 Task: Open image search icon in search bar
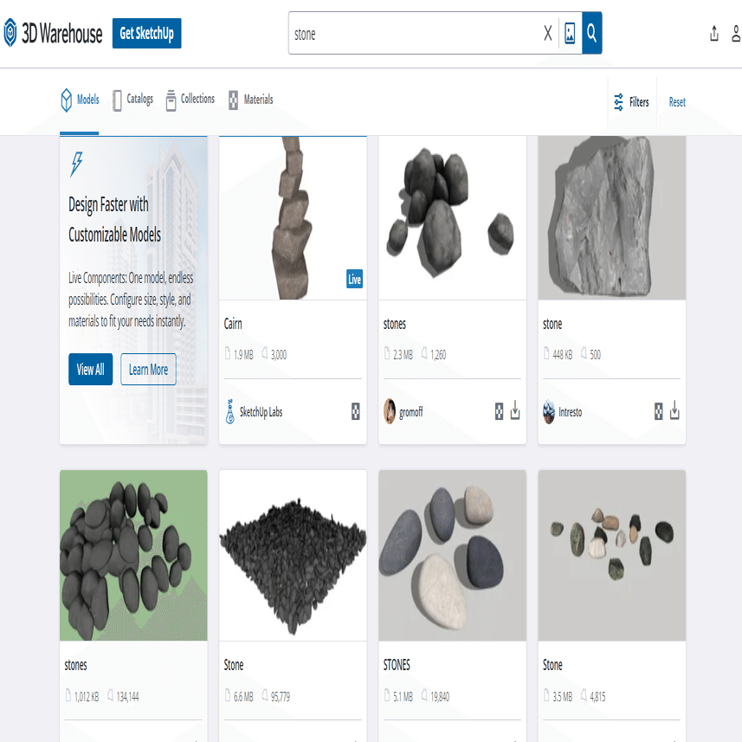pyautogui.click(x=570, y=33)
